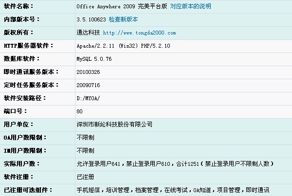Select the value 20100326
Viewport: 292px width, 196px height.
click(88, 72)
